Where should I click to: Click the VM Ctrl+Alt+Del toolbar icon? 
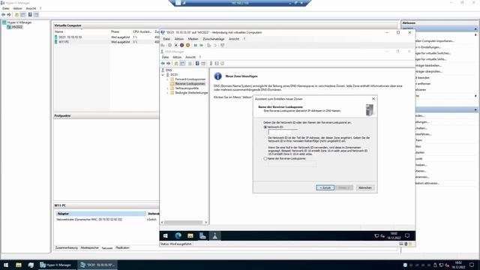(x=163, y=45)
